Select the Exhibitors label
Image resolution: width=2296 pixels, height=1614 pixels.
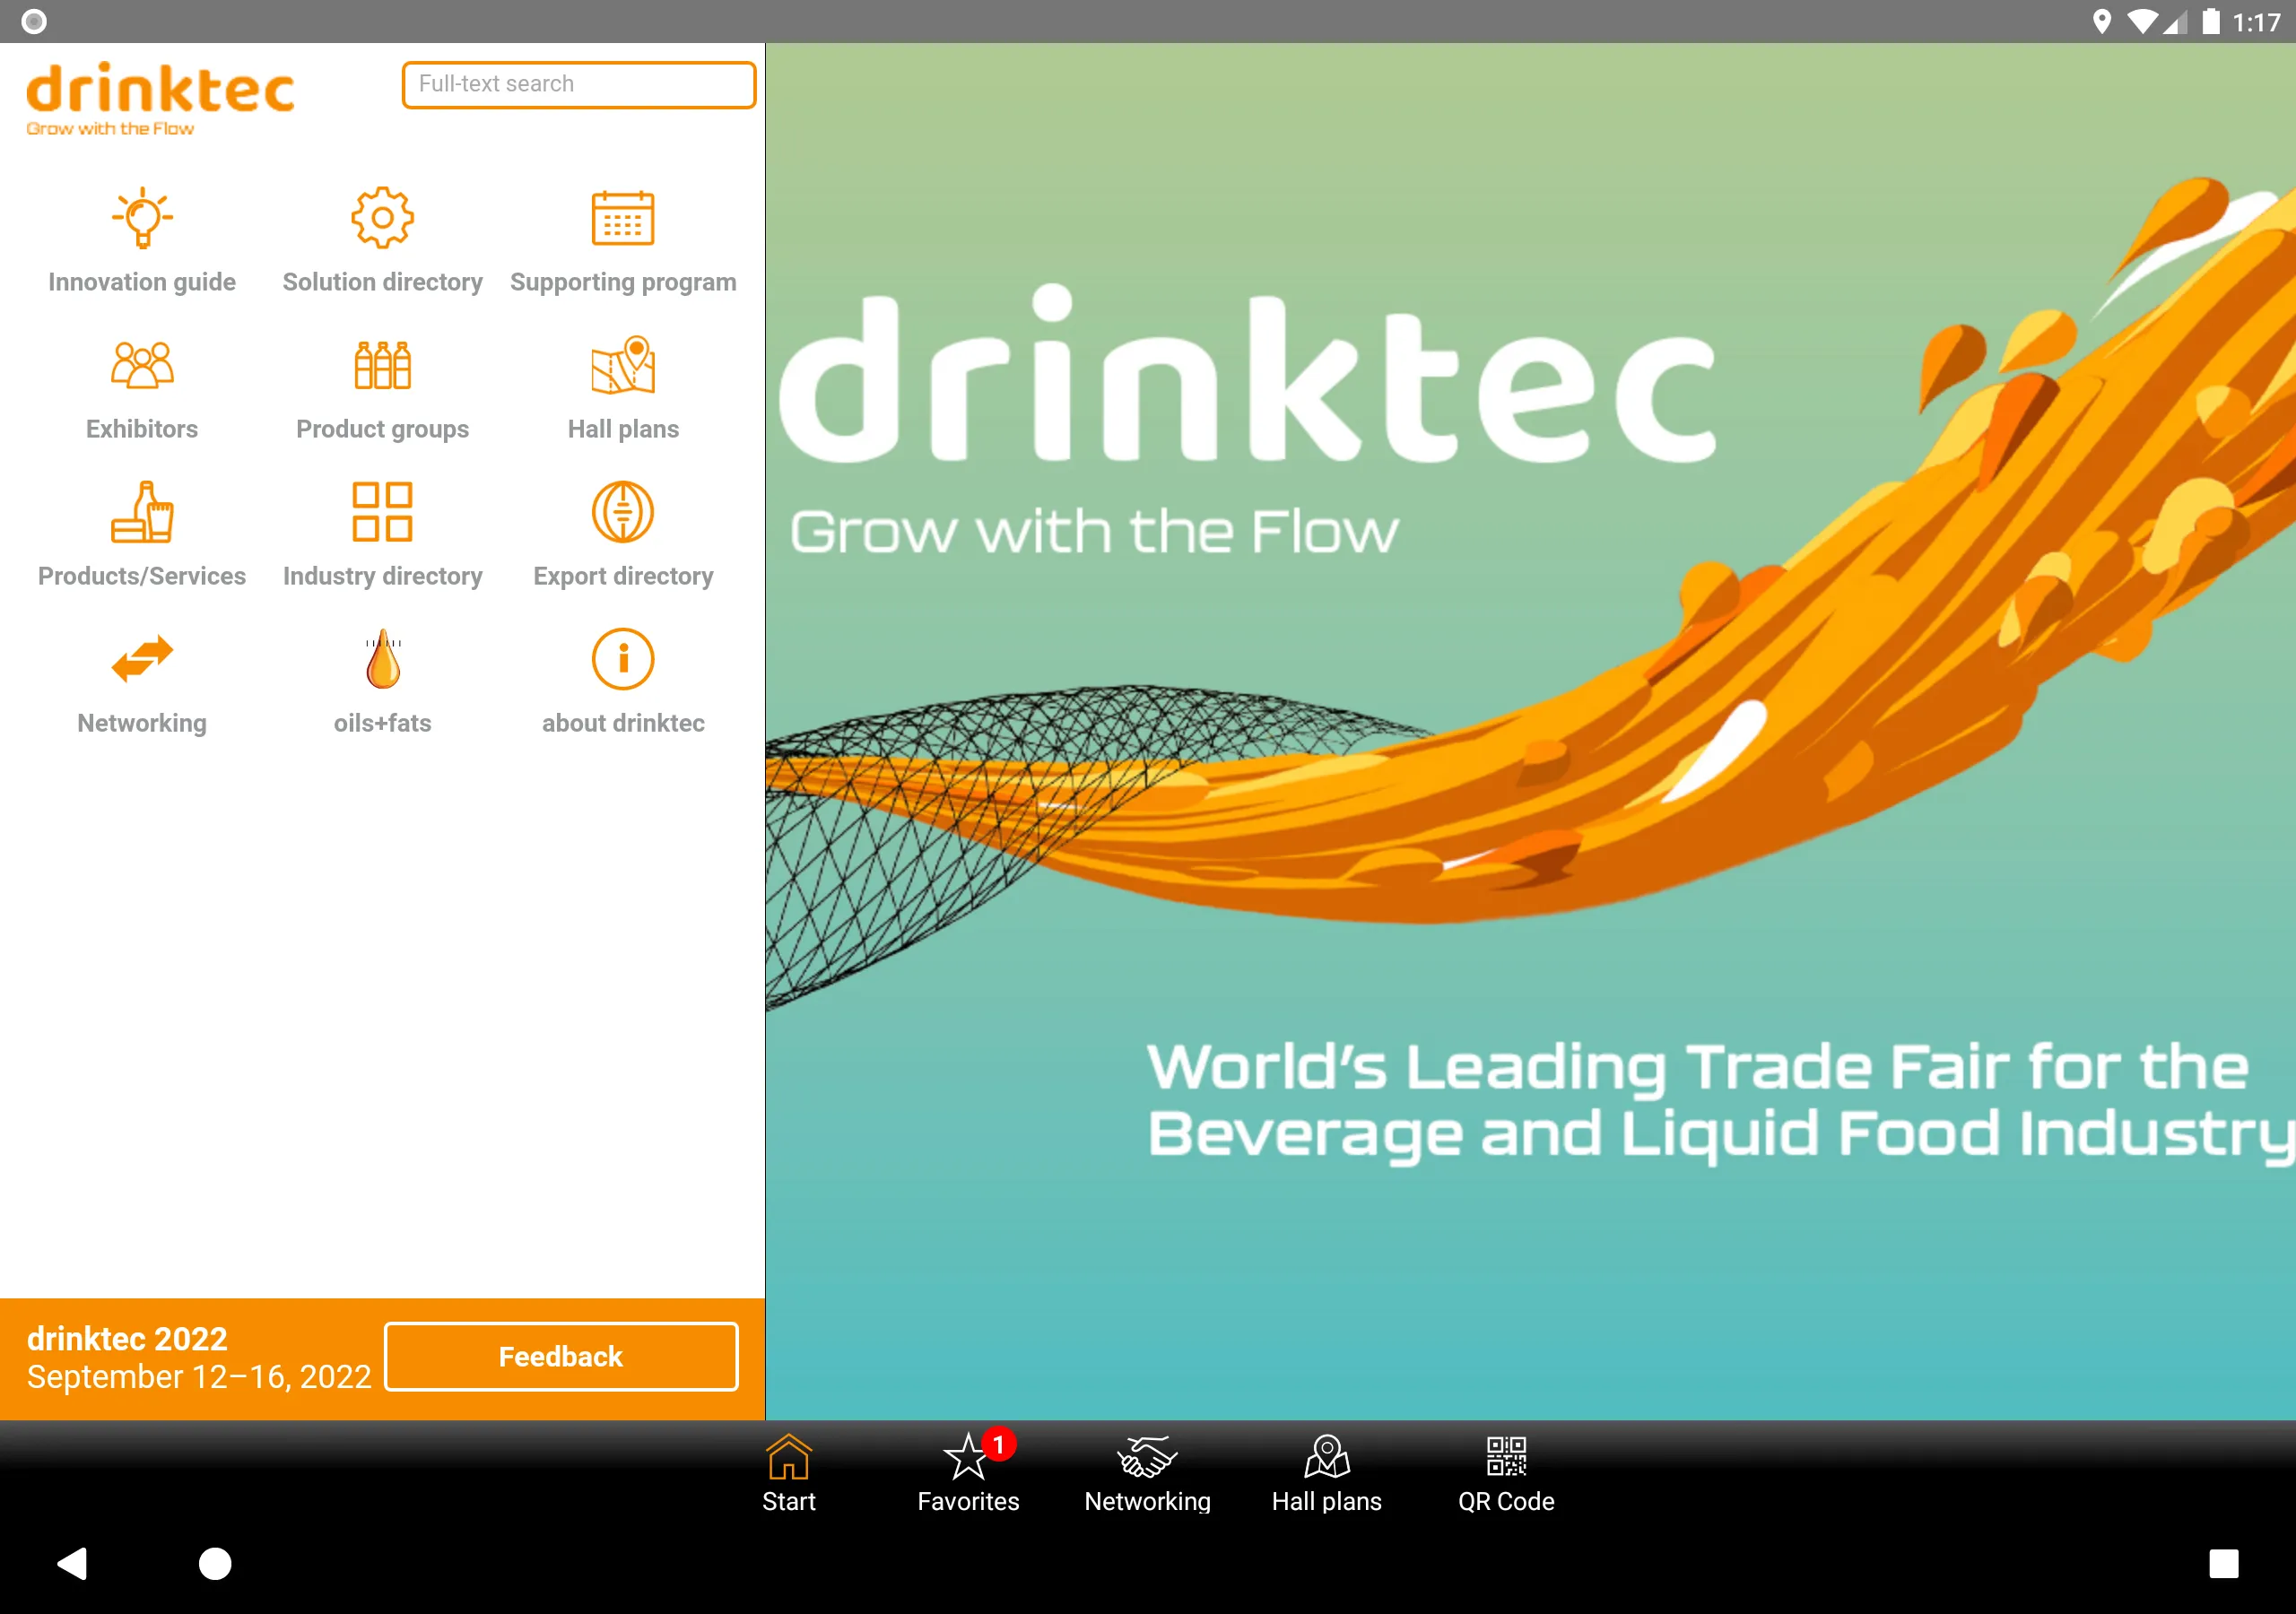tap(142, 429)
